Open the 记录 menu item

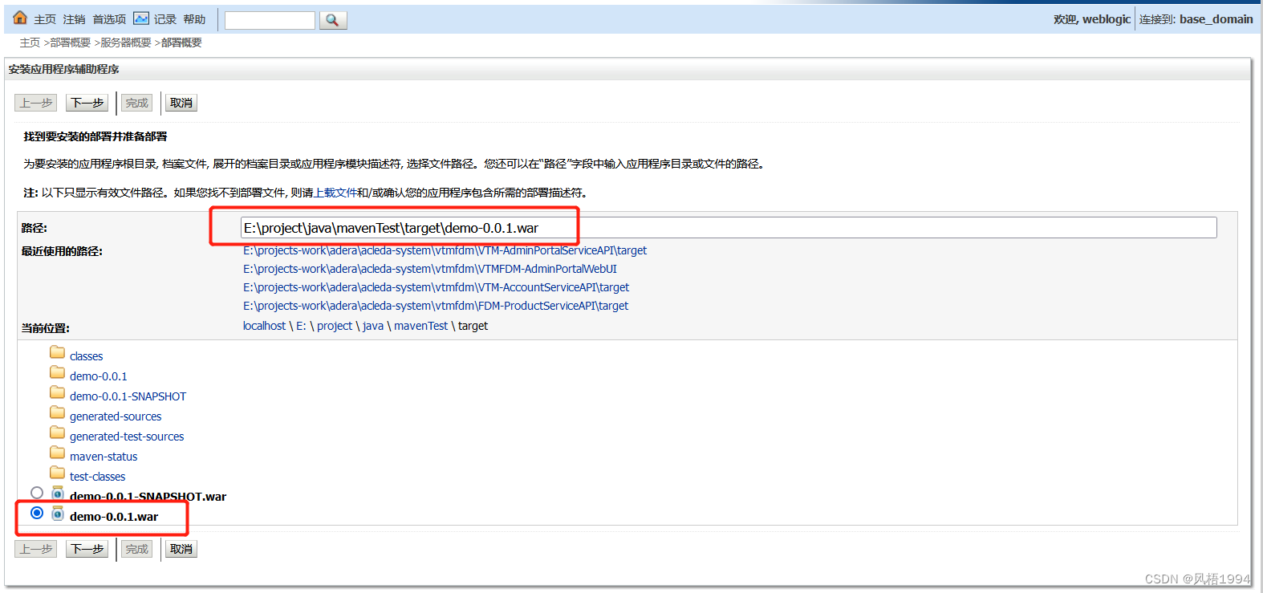165,19
